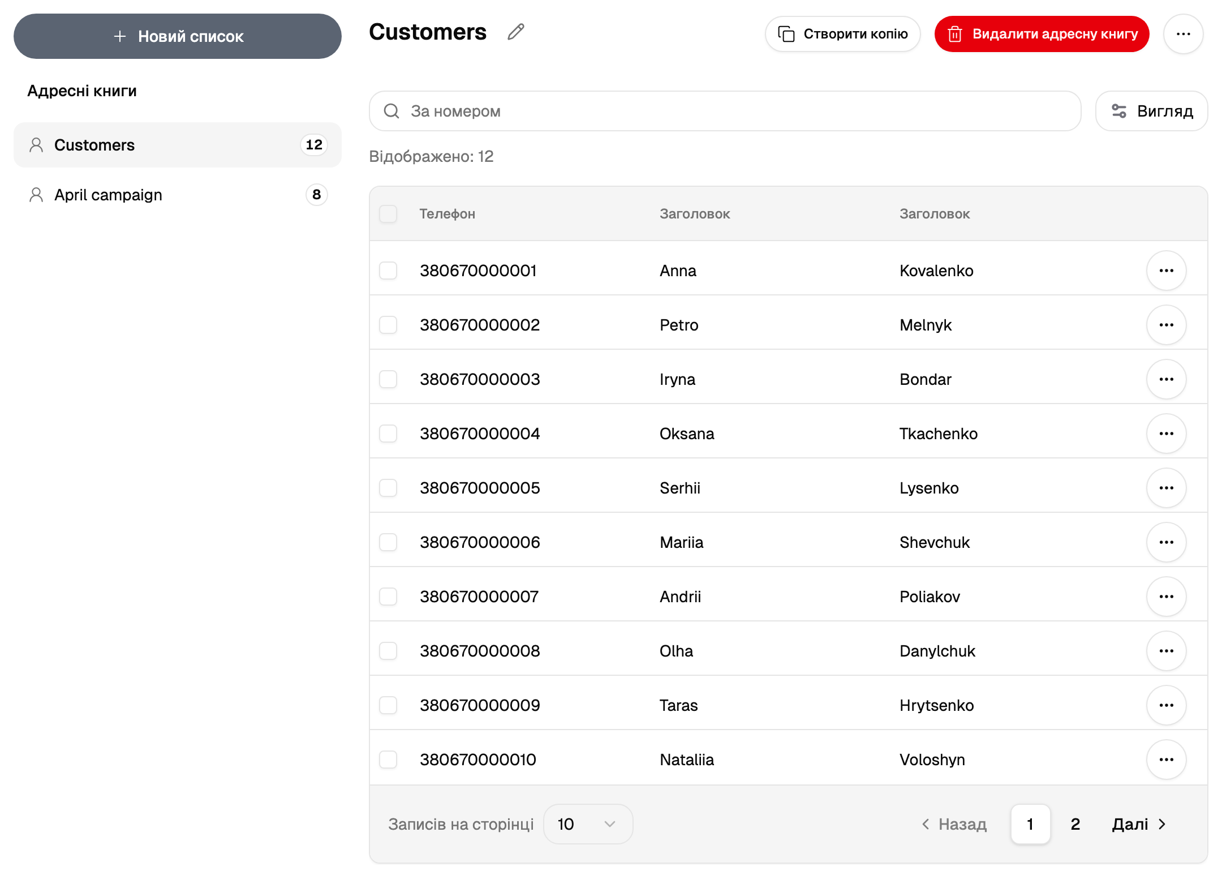The image size is (1222, 892).
Task: Click Видалити адресну книгу button
Action: [x=1042, y=34]
